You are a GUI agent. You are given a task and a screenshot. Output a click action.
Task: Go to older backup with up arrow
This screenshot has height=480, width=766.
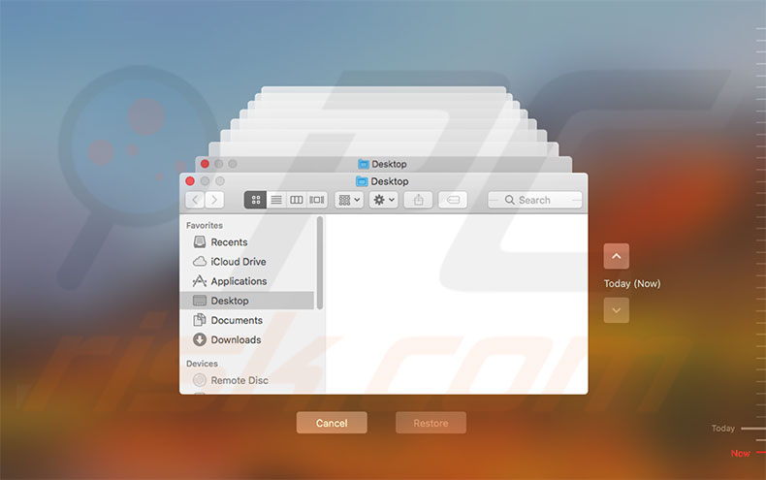click(617, 256)
